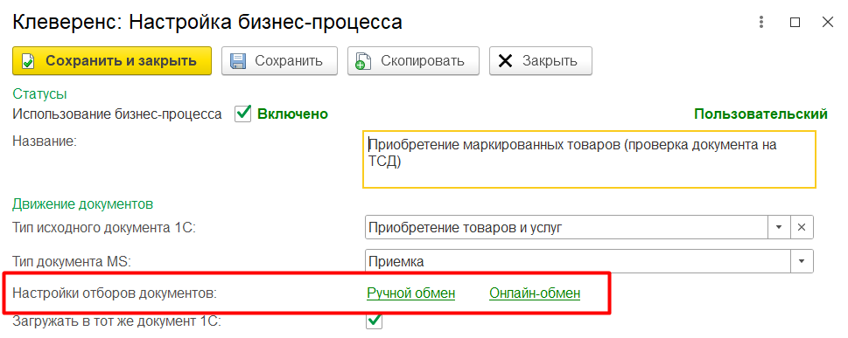Click the Сохранить button
Screen dimensions: 848x338
279,61
